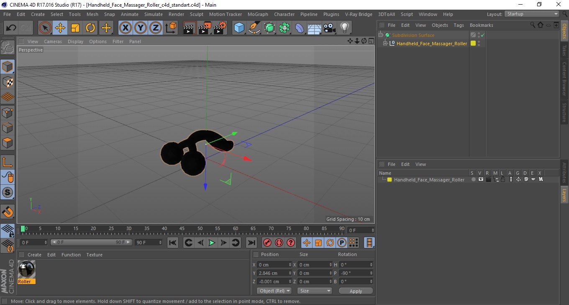Viewport: 569px width, 305px height.
Task: Open the viewport Filter menu
Action: coord(118,41)
